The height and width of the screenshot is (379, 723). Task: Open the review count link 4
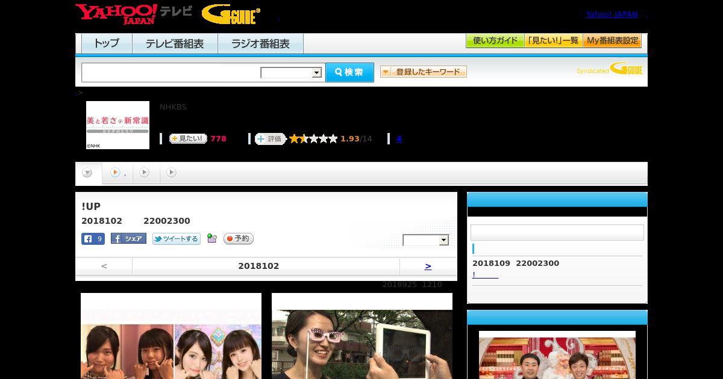coord(399,139)
